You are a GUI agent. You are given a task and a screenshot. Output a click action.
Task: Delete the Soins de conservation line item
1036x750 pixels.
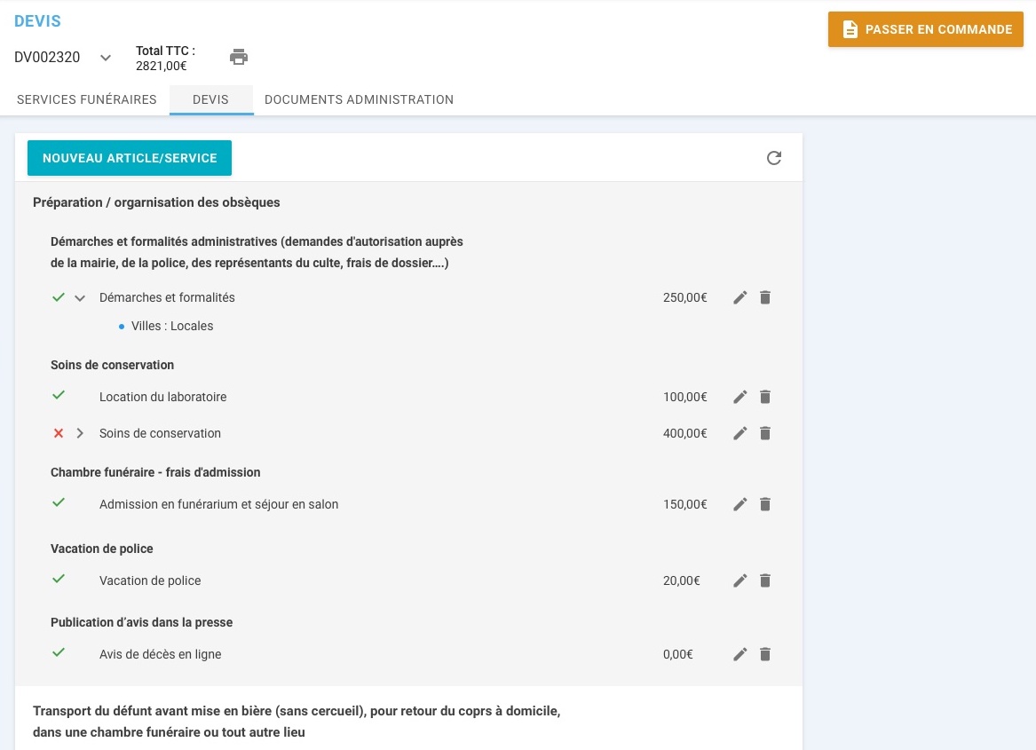click(x=764, y=433)
